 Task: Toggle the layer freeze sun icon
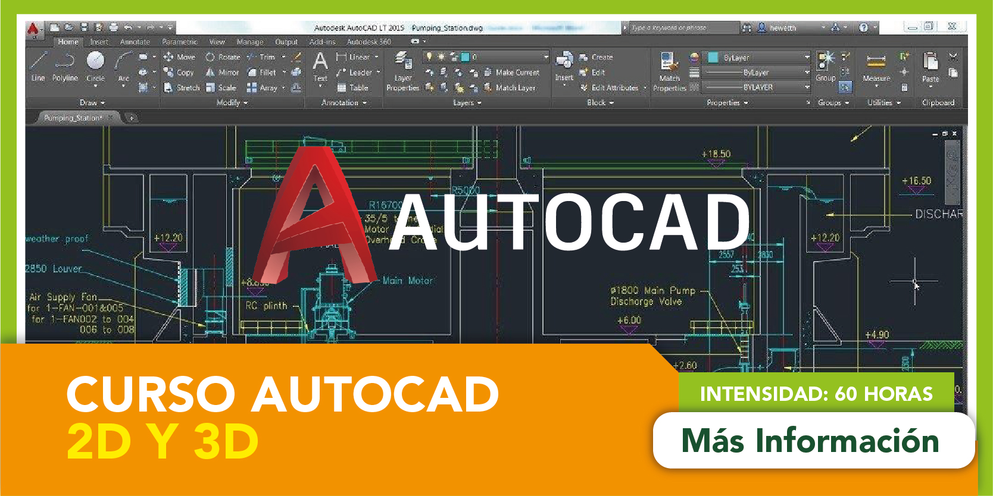(441, 56)
